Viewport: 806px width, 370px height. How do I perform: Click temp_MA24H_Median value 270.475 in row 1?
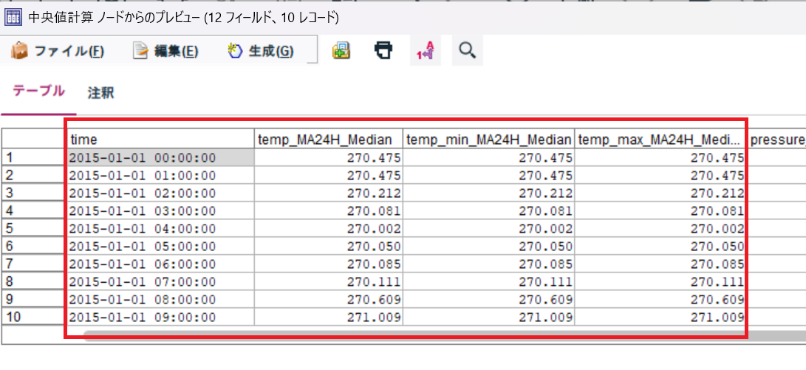tap(329, 158)
